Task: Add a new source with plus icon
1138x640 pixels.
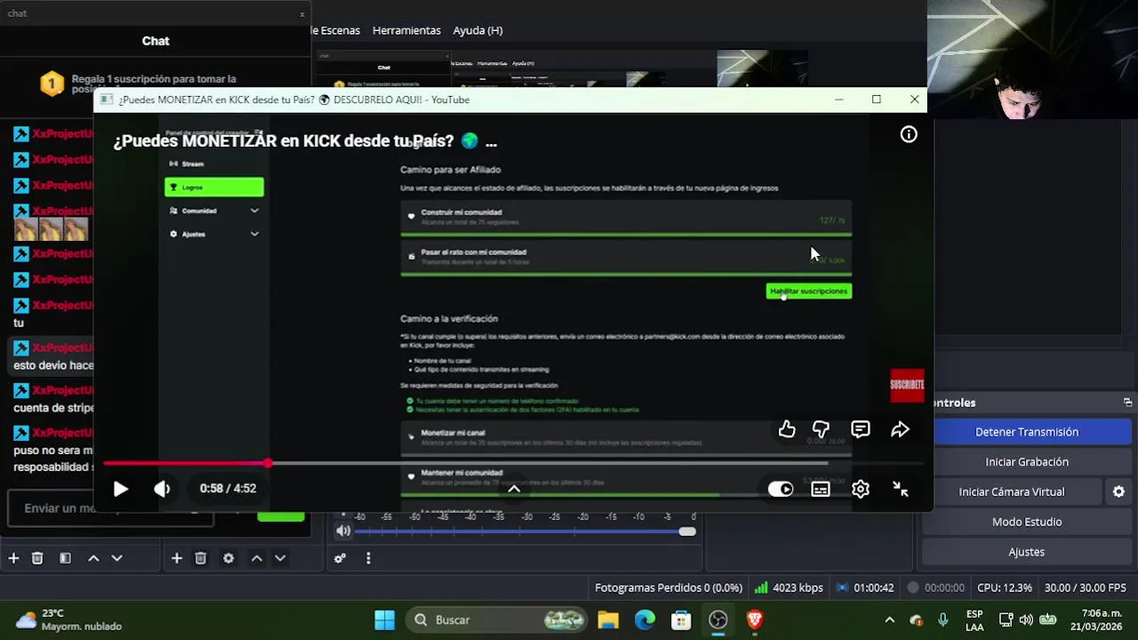Action: point(177,558)
